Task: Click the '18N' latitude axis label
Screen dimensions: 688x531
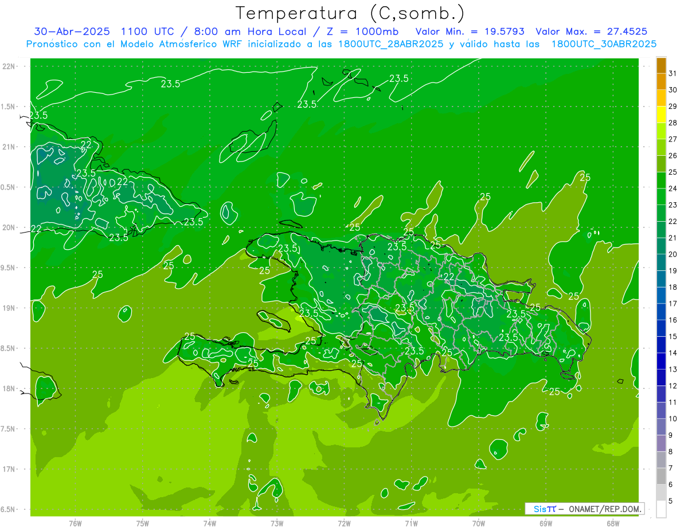Action: [9, 389]
